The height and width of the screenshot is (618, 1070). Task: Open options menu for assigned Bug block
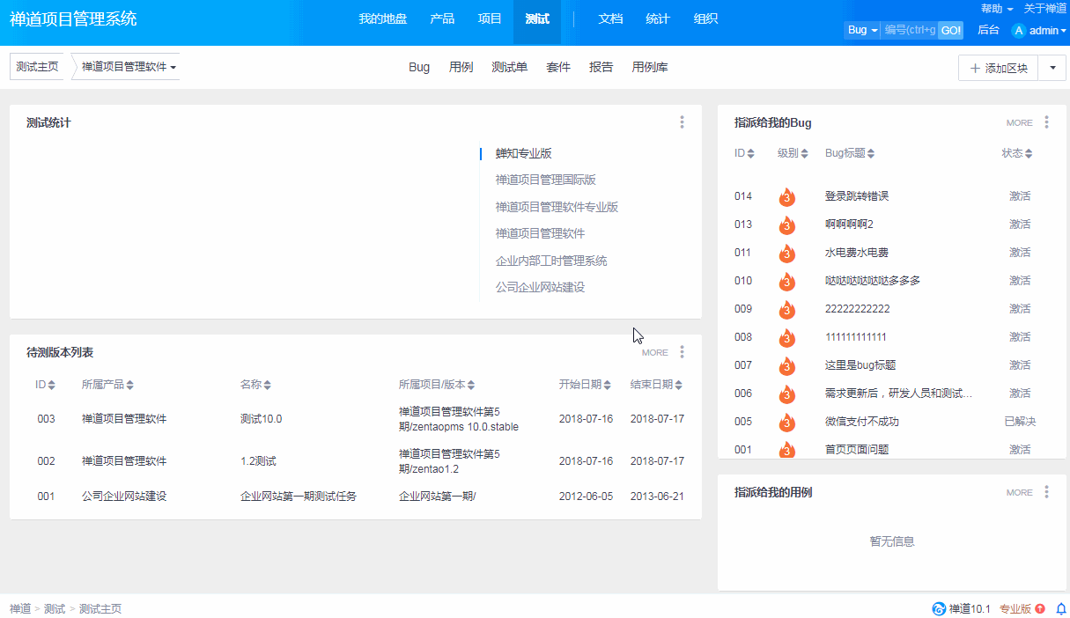[1046, 122]
